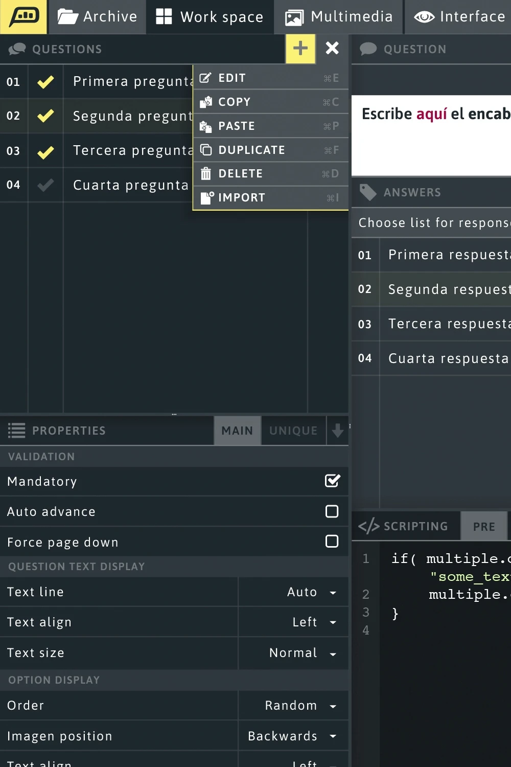Click the yellow app logo icon

click(x=24, y=17)
